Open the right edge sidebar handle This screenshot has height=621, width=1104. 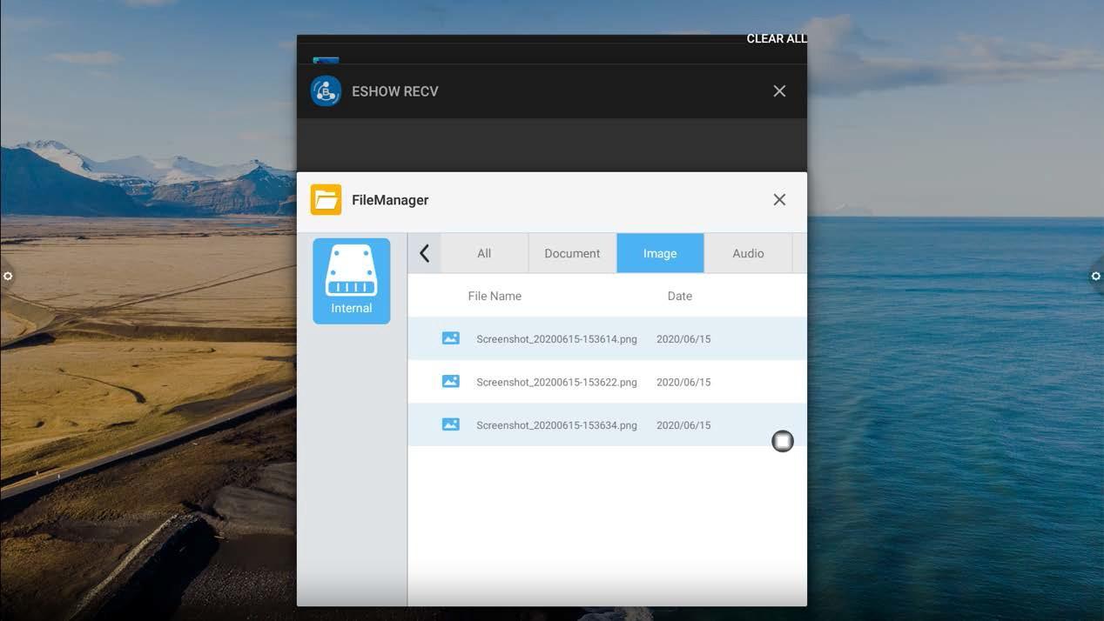coord(1095,277)
